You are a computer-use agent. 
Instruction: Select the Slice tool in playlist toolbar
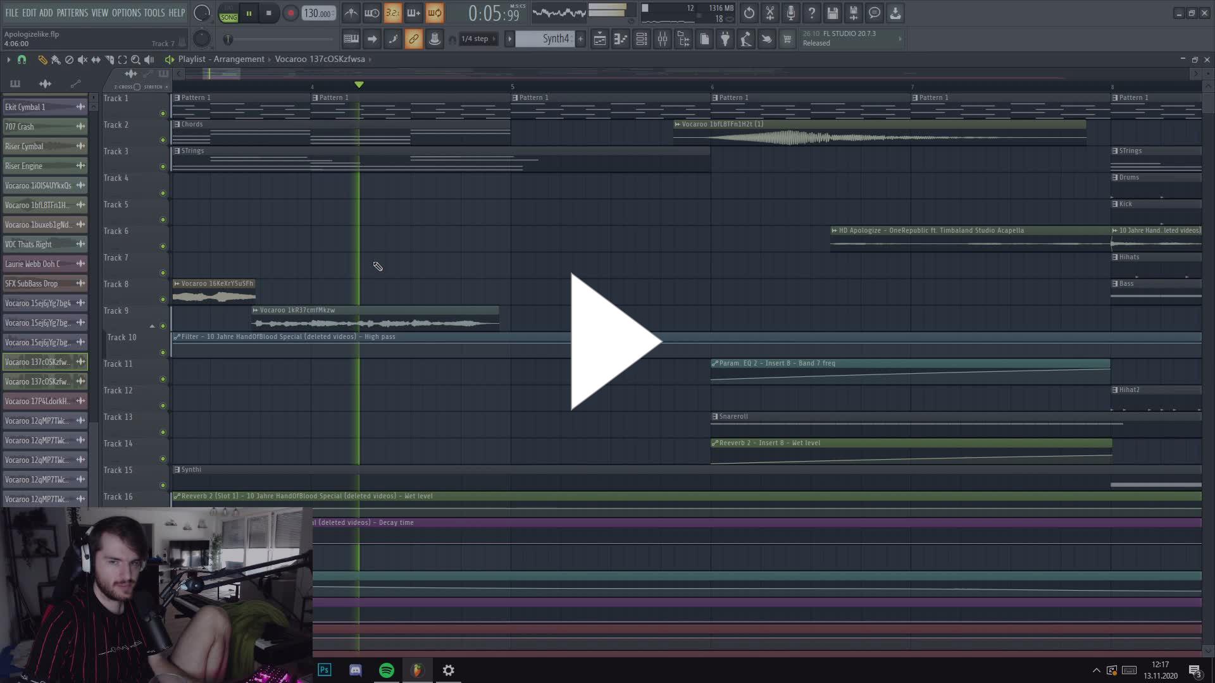point(109,59)
